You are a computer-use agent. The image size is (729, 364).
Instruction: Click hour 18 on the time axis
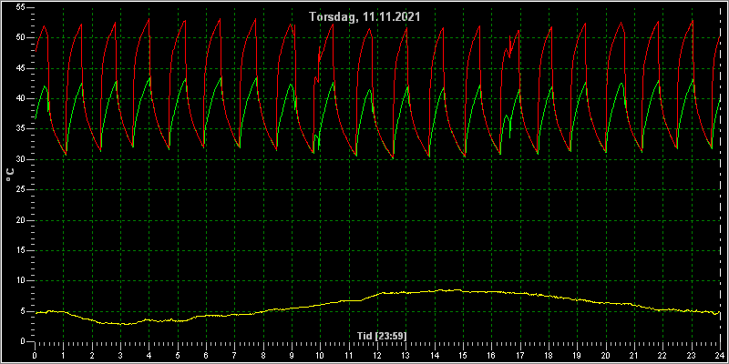[x=549, y=356]
